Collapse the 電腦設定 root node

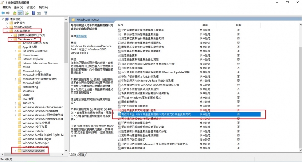click(3, 19)
